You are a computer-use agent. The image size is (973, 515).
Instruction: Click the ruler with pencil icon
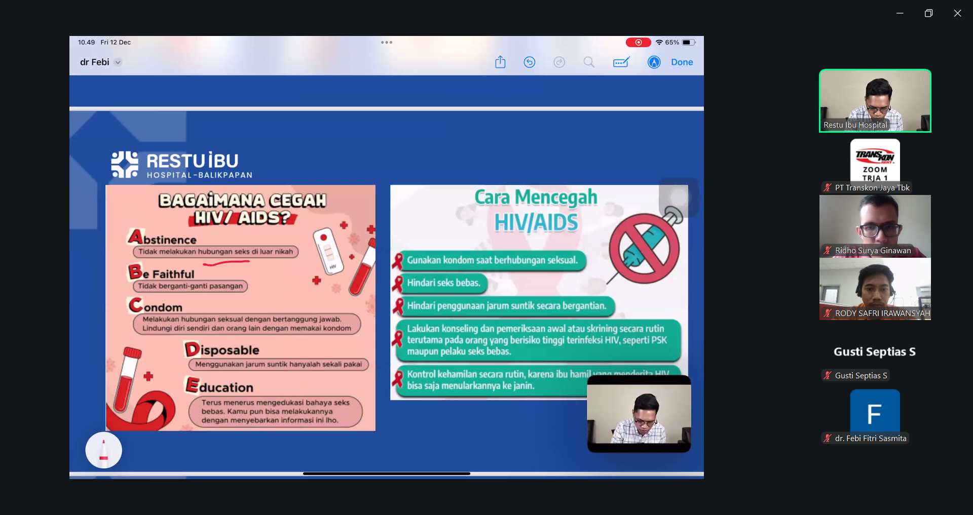click(x=621, y=62)
